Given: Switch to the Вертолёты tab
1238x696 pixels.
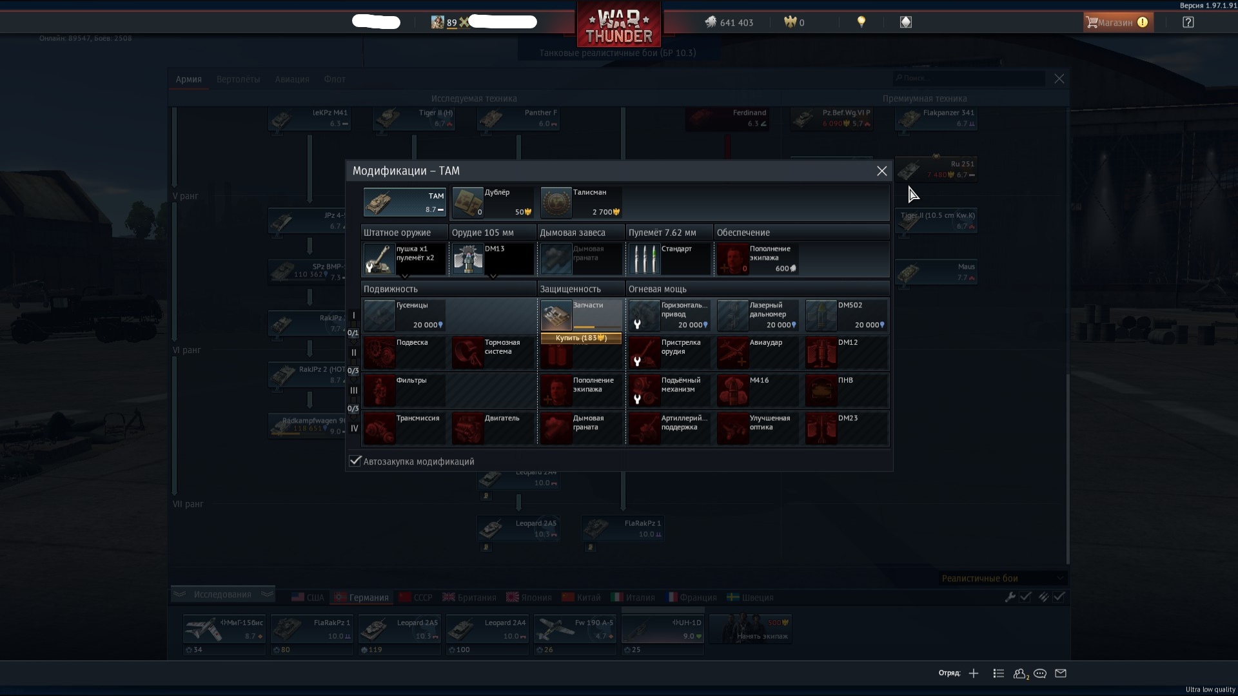Looking at the screenshot, I should pyautogui.click(x=239, y=79).
